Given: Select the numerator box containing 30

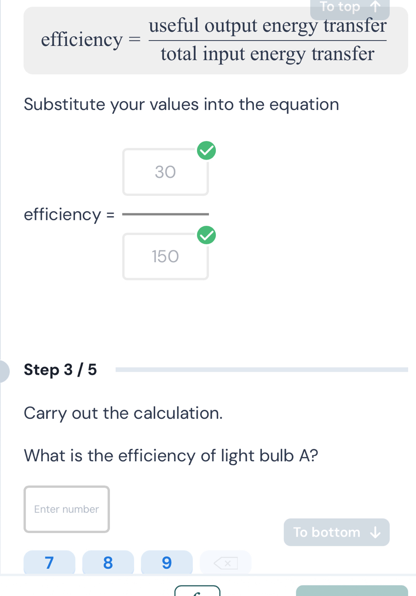Looking at the screenshot, I should pos(165,172).
